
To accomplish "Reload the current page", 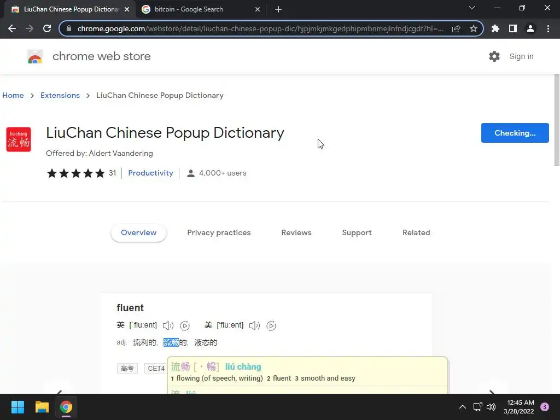I will (47, 28).
